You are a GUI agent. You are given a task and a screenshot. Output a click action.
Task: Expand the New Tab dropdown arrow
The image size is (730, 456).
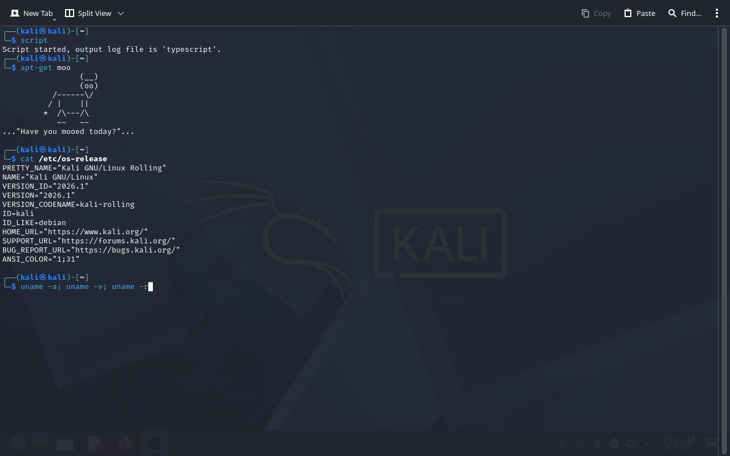pyautogui.click(x=54, y=19)
